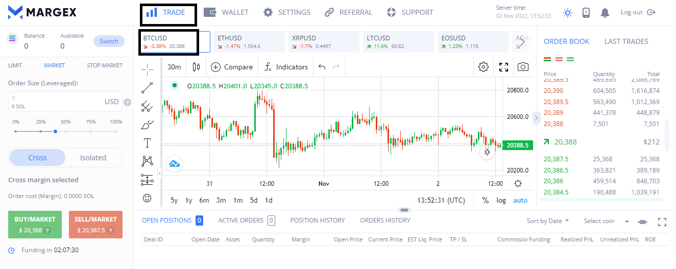This screenshot has width=676, height=269.
Task: Open chart settings gear icon
Action: click(484, 67)
